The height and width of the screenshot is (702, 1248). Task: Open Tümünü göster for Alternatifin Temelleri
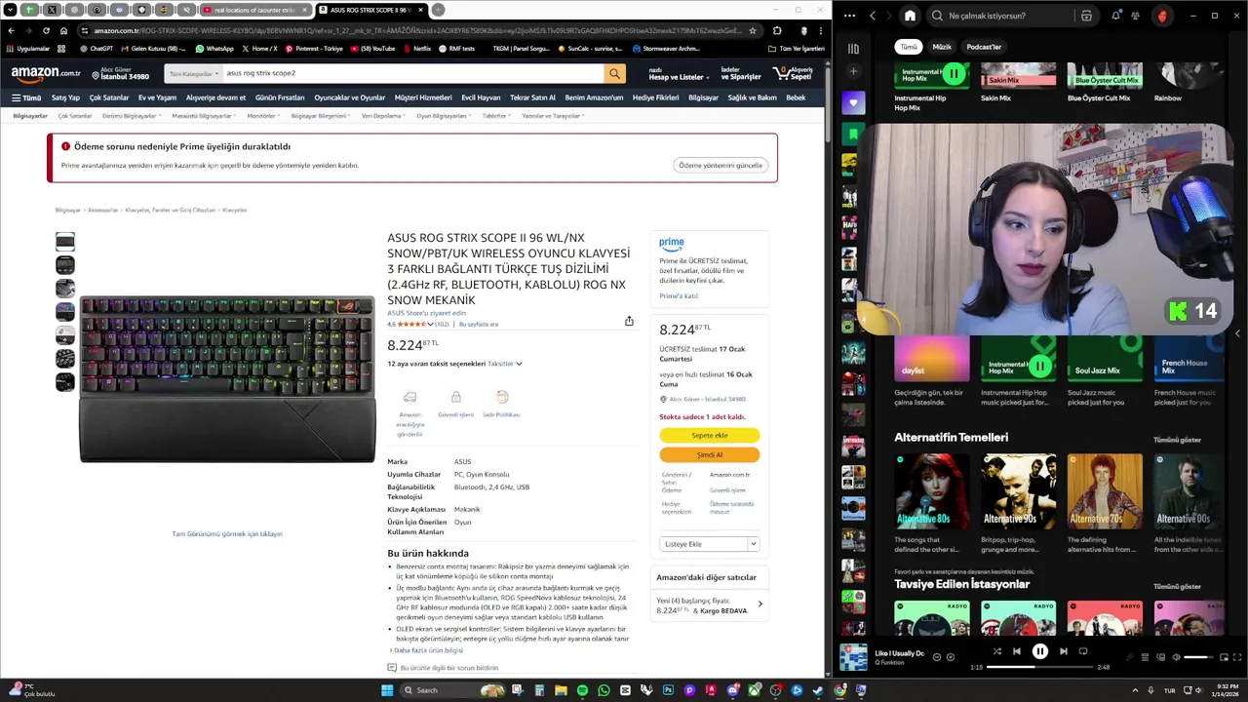tap(1177, 440)
